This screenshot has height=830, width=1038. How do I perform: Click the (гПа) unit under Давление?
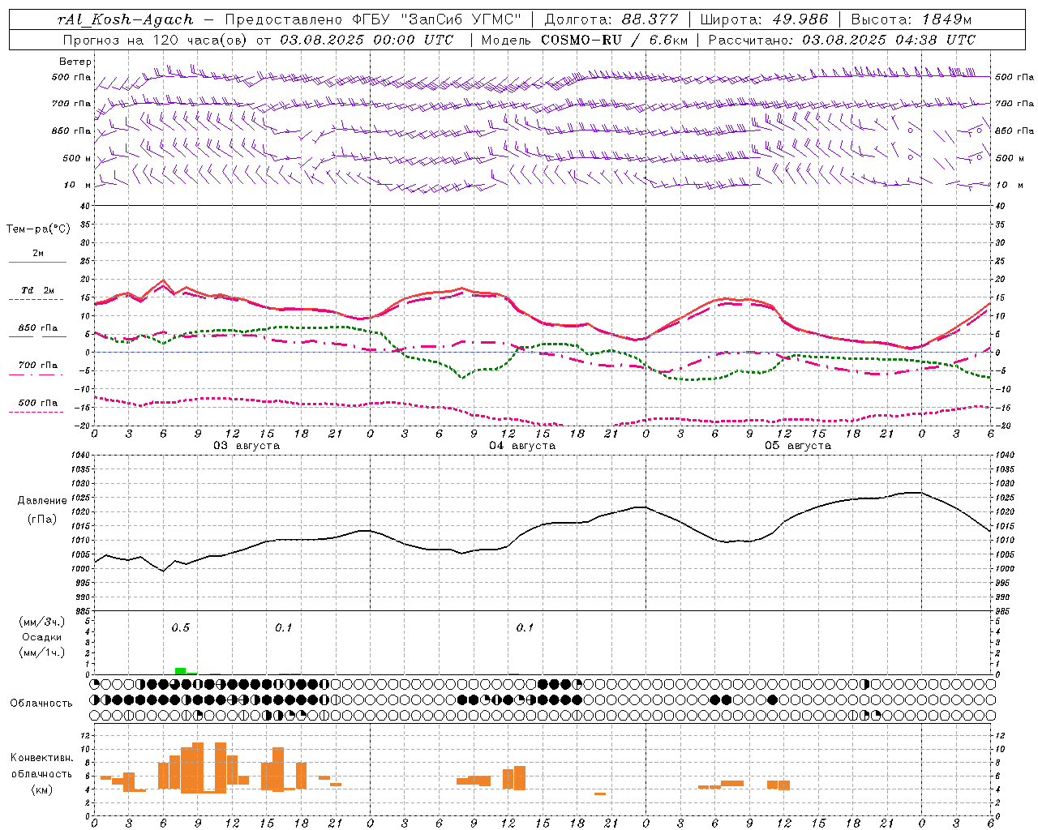42,520
